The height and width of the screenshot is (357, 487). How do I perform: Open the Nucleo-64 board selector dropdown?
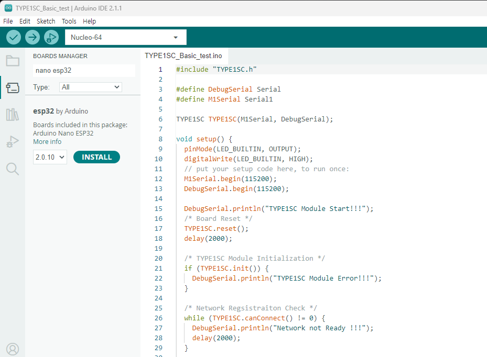point(125,37)
